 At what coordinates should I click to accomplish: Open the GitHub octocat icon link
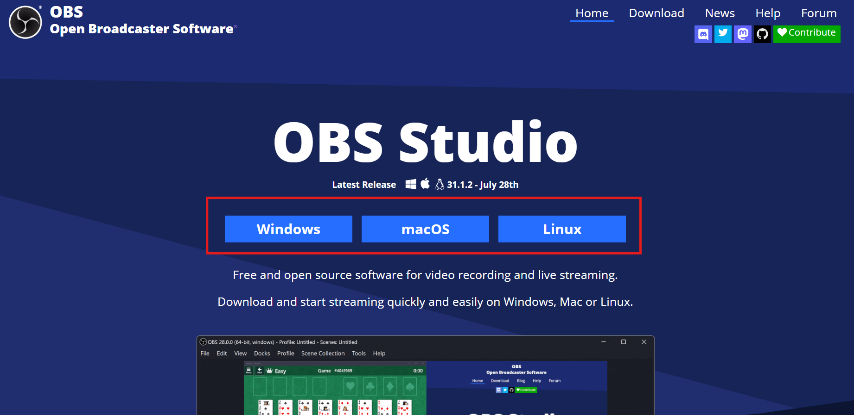762,34
